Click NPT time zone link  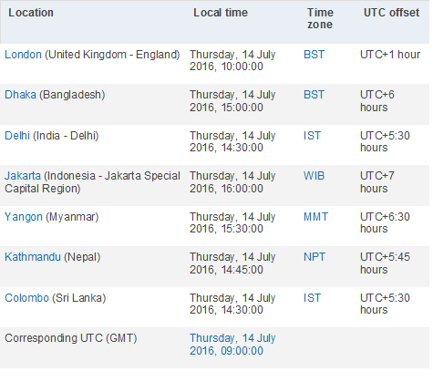[314, 257]
